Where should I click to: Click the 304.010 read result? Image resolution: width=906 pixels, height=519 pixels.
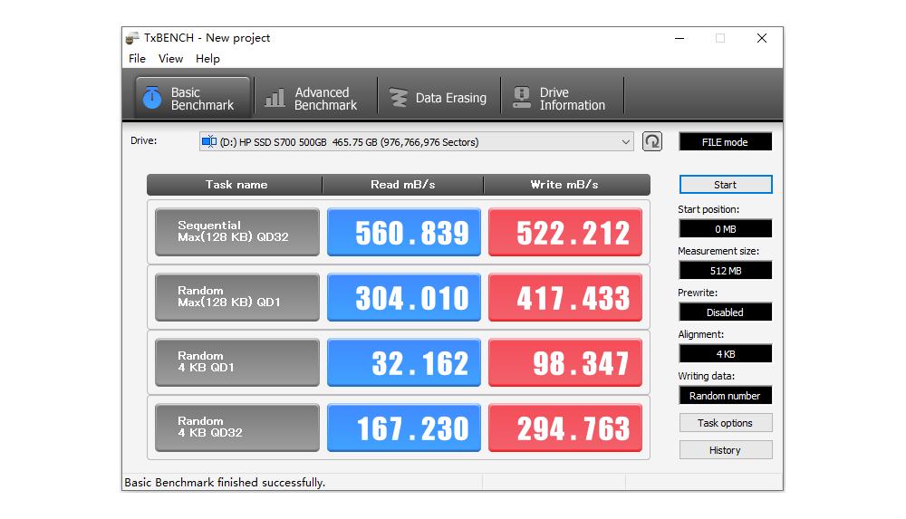(404, 297)
